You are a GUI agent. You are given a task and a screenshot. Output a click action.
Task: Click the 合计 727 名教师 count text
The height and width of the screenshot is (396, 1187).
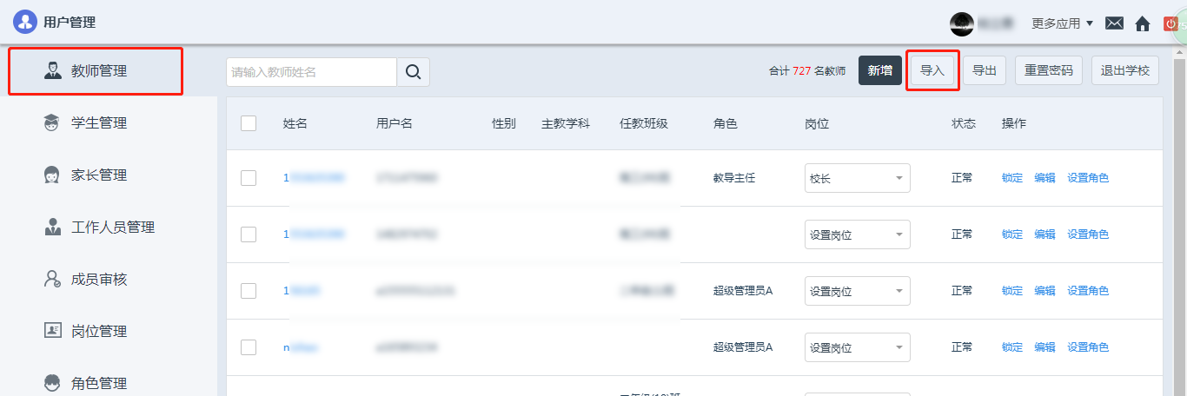click(x=807, y=71)
